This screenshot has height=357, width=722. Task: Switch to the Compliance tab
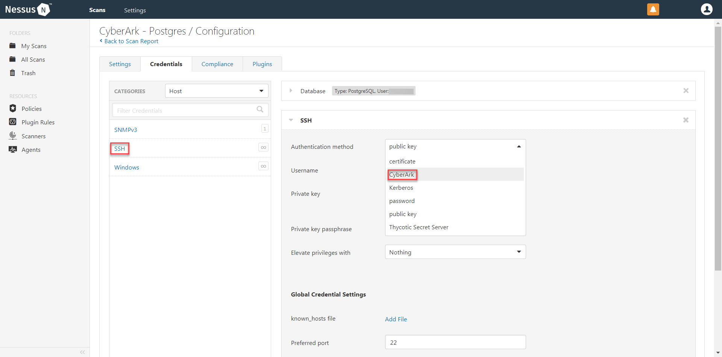pos(217,64)
